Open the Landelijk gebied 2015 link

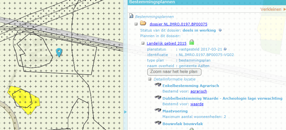167,43
